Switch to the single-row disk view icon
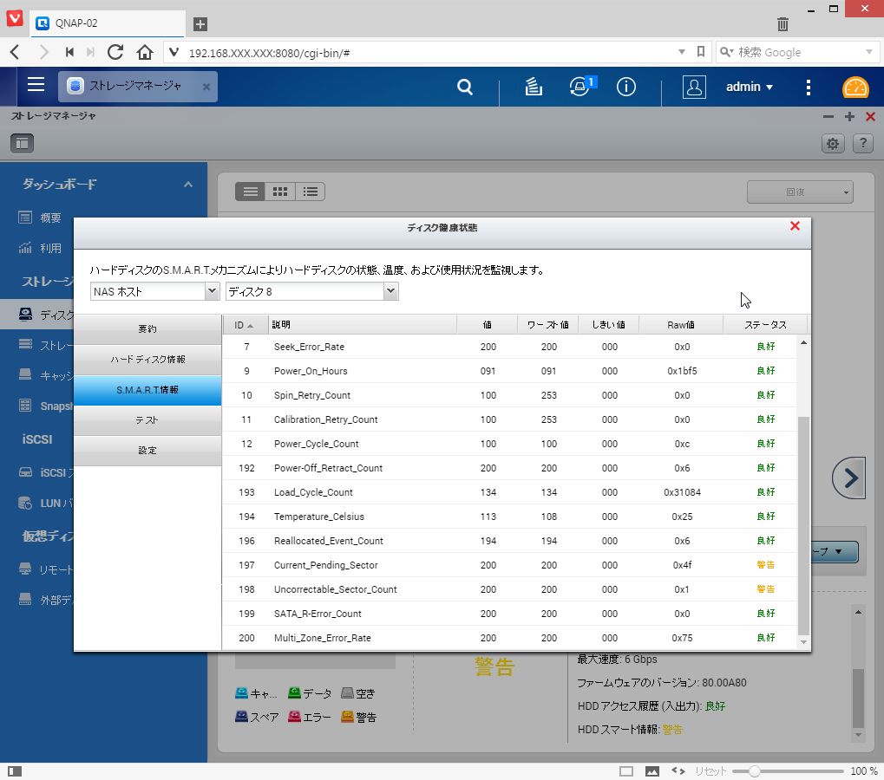The width and height of the screenshot is (884, 780). 251,192
